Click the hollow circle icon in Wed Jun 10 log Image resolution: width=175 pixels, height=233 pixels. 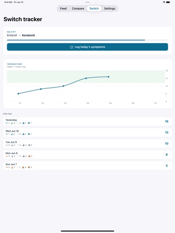pyautogui.click(x=18, y=134)
